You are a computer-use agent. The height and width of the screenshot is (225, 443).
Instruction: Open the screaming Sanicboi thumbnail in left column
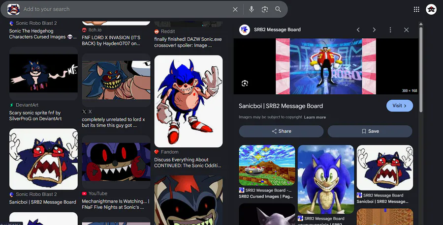point(43,159)
